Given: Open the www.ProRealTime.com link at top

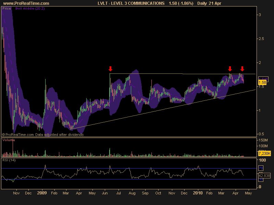Looking at the screenshot, I should click(26, 3).
